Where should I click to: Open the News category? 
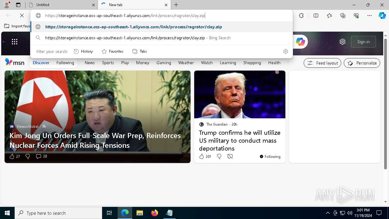[x=90, y=63]
